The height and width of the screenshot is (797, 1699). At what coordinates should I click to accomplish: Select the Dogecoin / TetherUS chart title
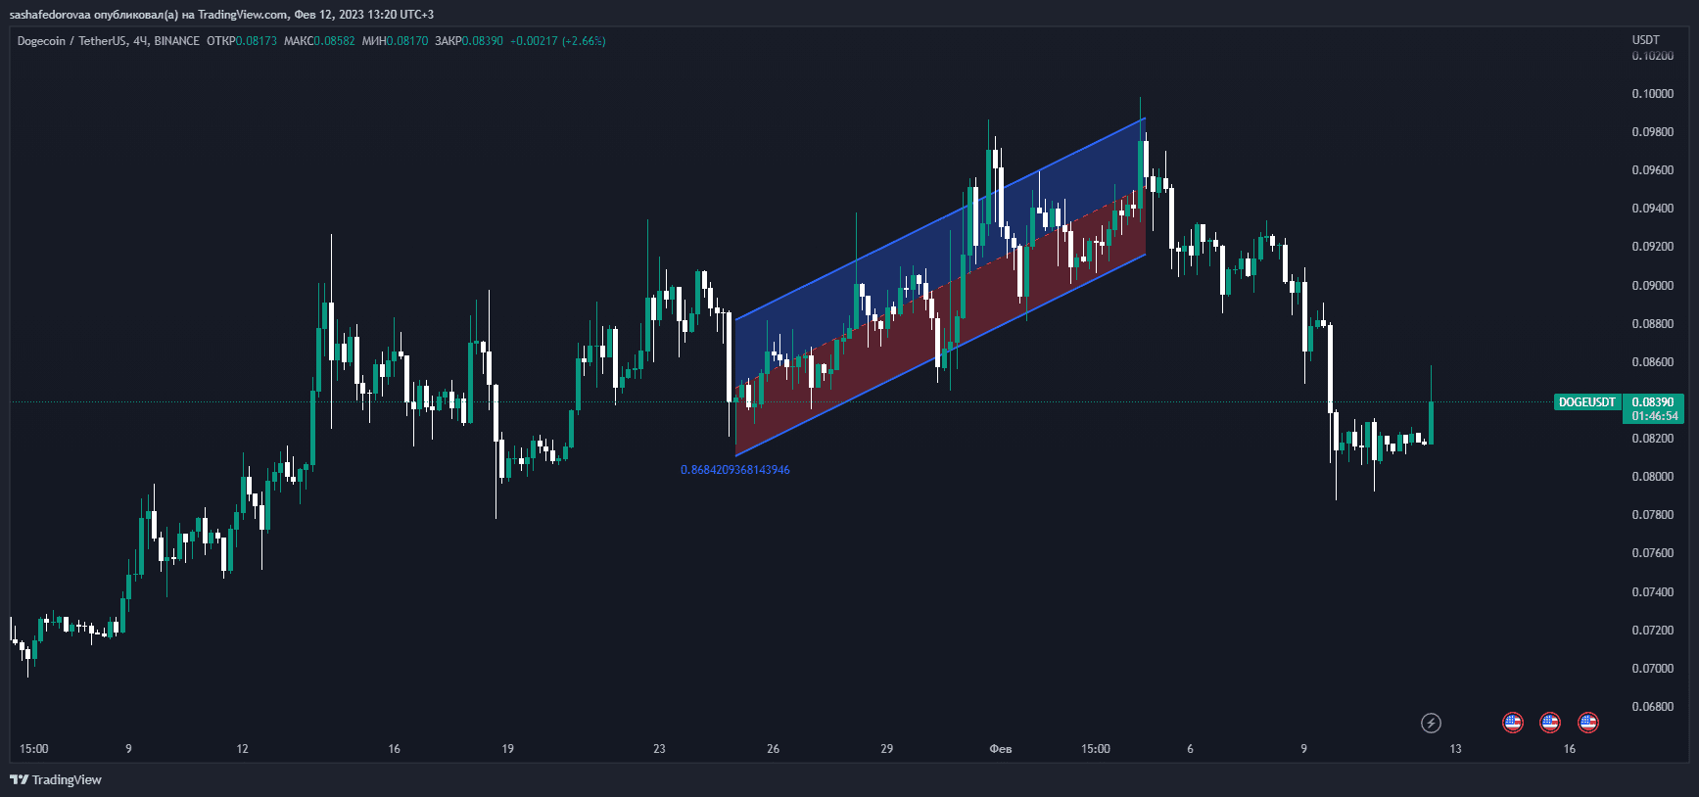coord(109,41)
